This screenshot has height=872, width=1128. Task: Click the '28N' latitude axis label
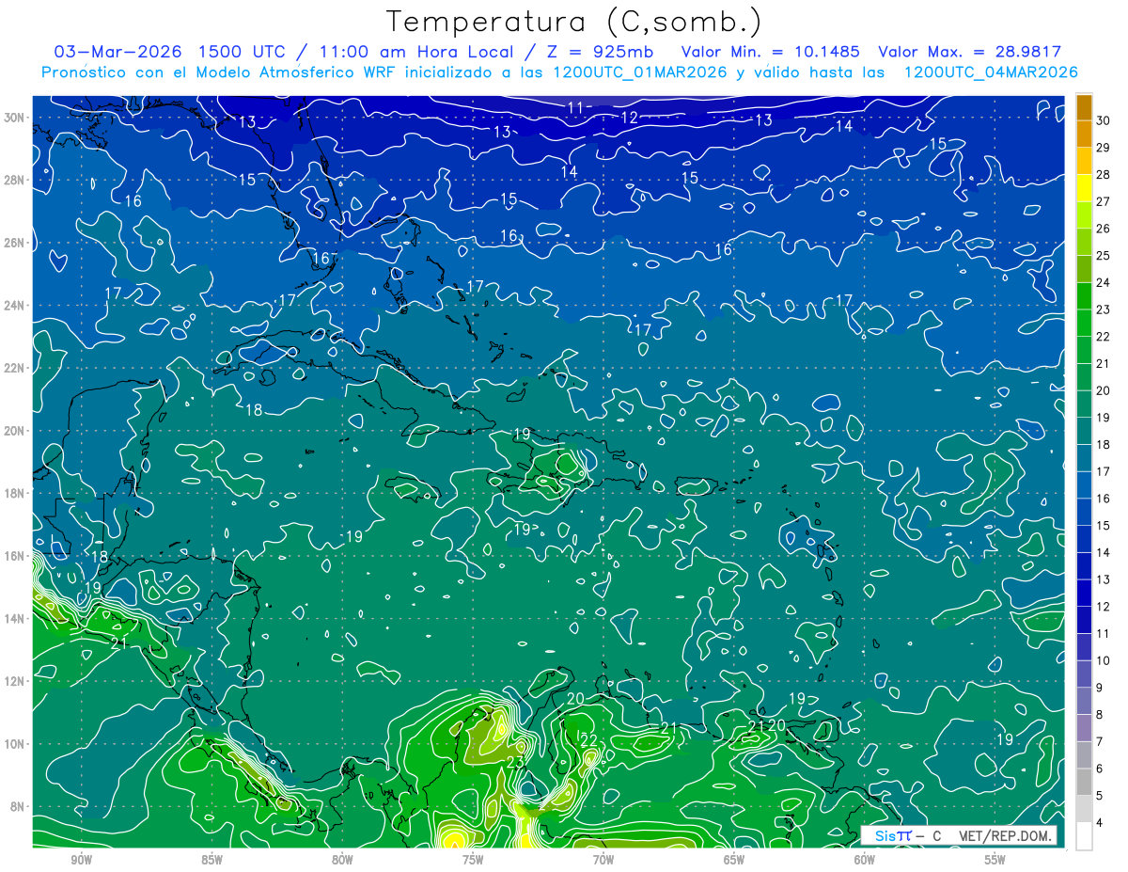click(x=16, y=180)
